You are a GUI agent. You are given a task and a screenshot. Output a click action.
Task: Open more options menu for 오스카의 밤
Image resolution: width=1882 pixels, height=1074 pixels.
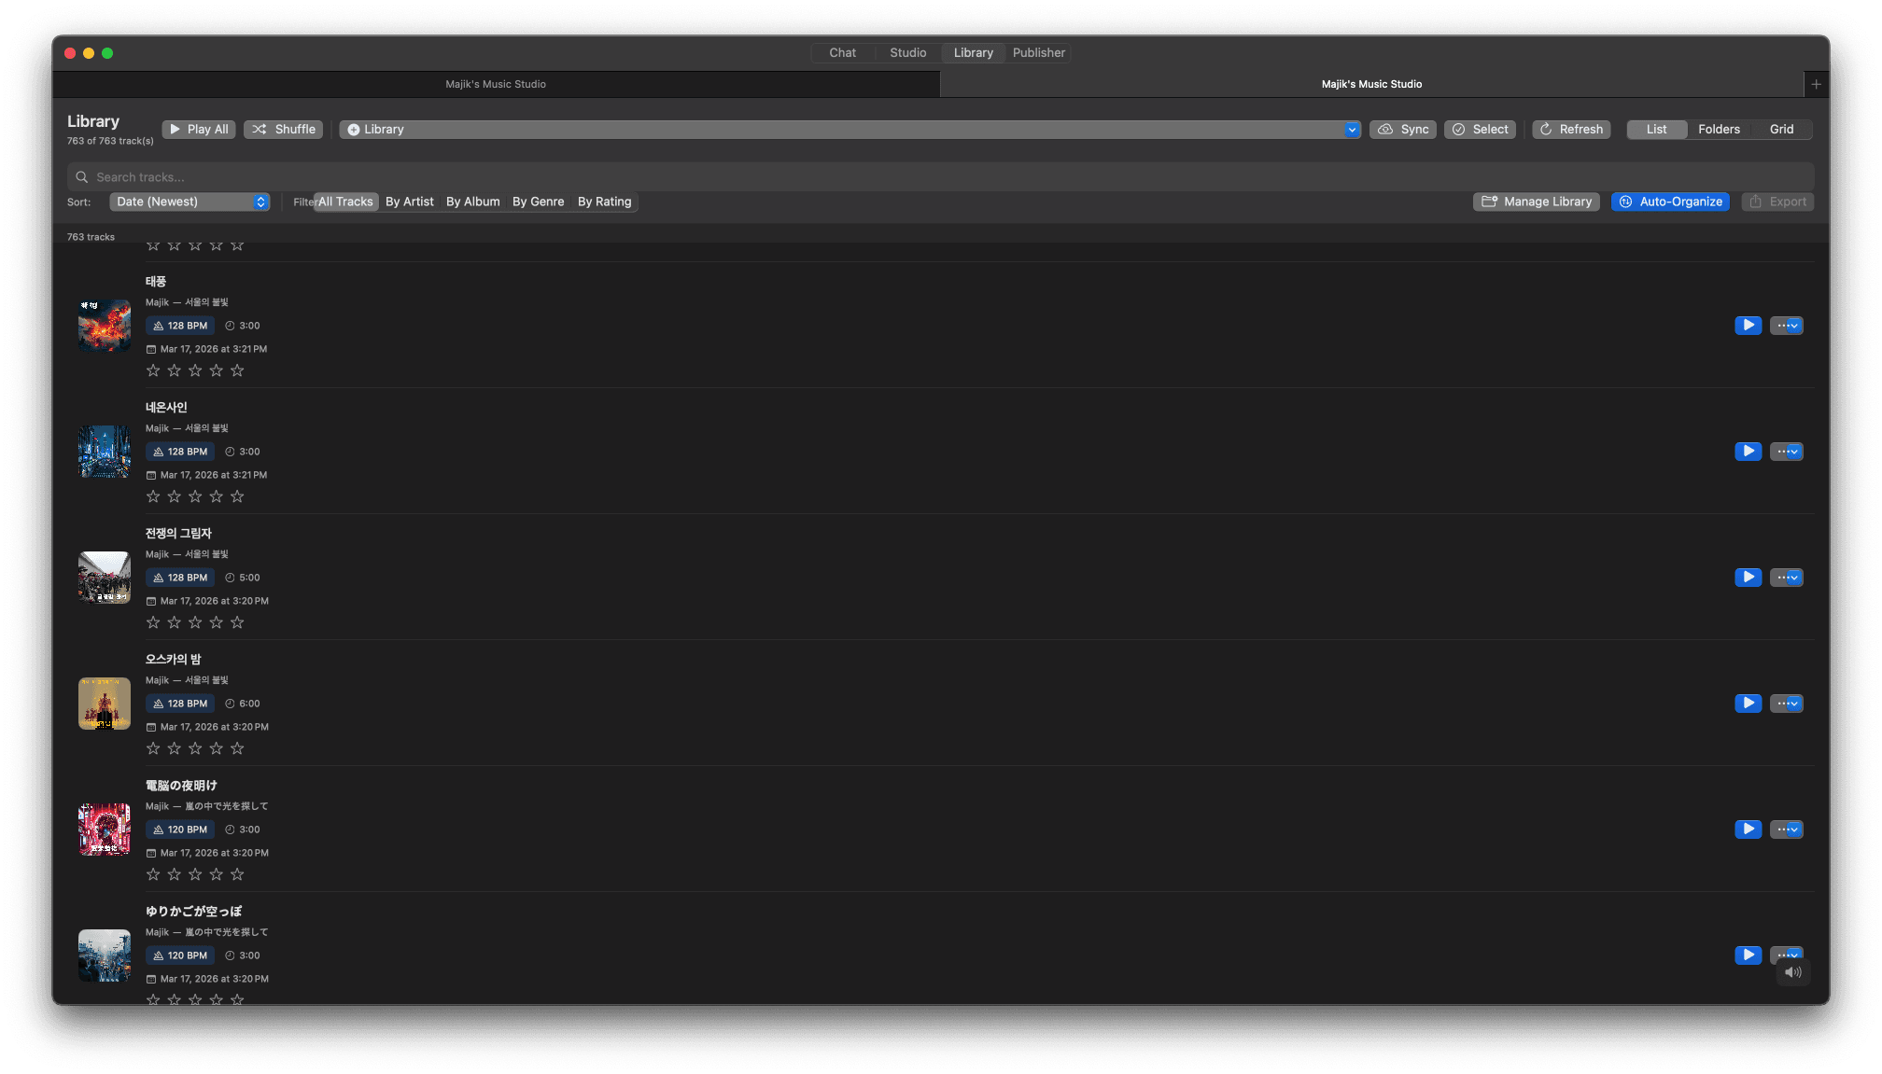coord(1787,704)
